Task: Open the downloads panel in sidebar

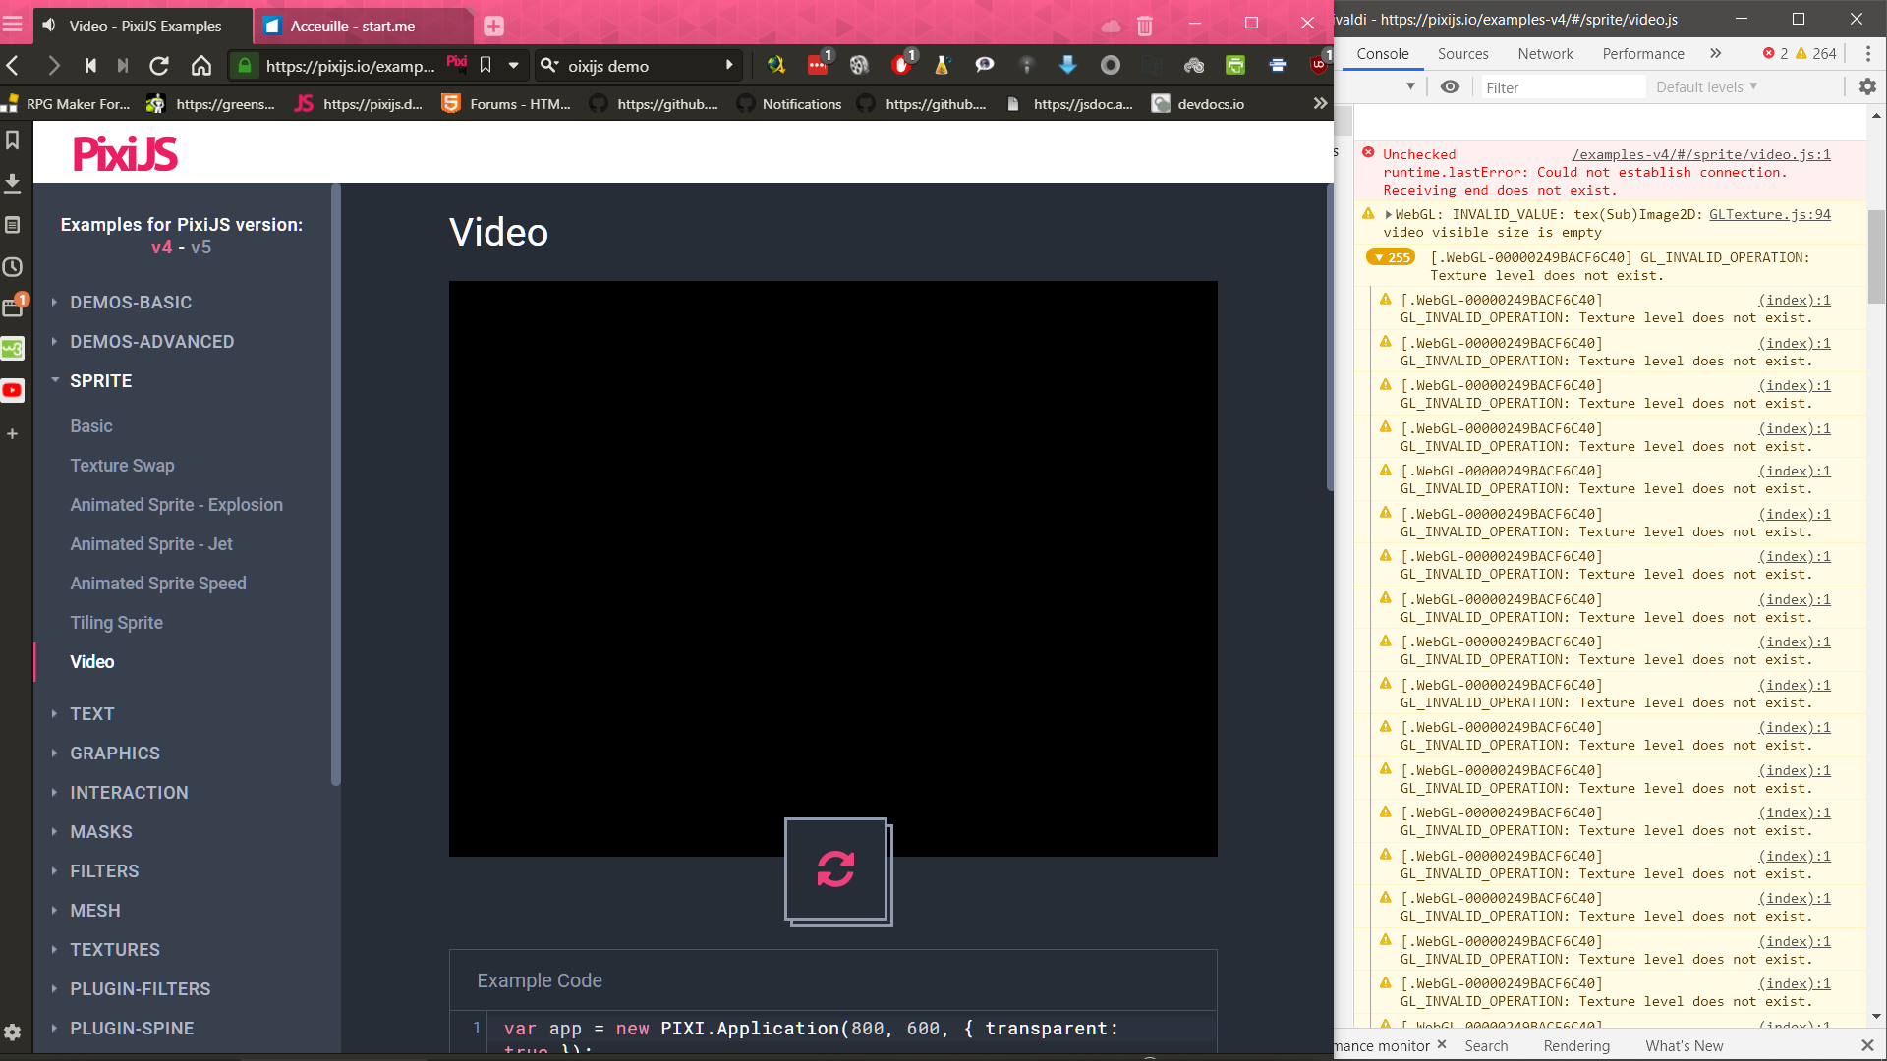Action: click(13, 183)
